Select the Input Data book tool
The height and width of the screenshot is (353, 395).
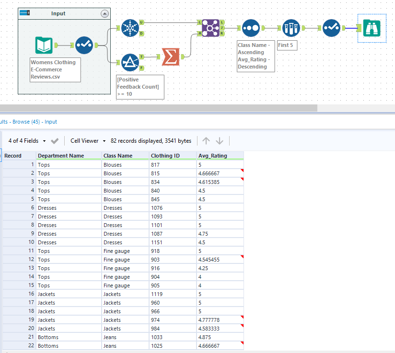pyautogui.click(x=44, y=45)
